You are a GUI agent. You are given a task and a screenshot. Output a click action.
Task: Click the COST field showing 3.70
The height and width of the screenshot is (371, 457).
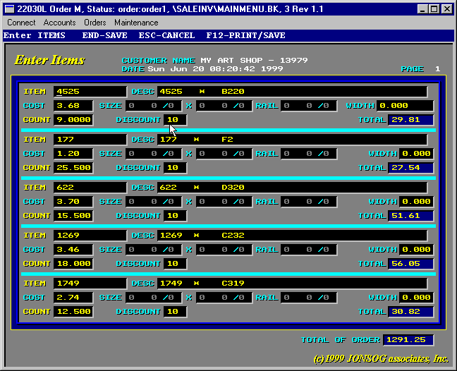click(x=73, y=202)
